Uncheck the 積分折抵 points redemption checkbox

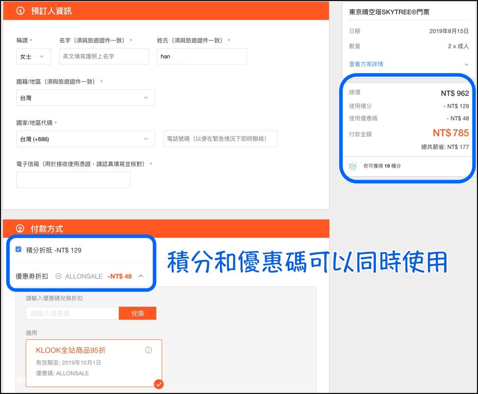(x=18, y=250)
